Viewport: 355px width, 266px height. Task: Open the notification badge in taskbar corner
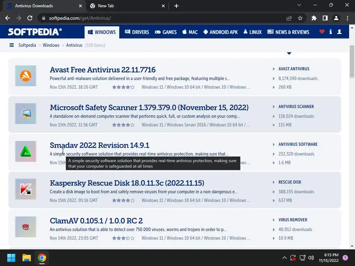(345, 258)
